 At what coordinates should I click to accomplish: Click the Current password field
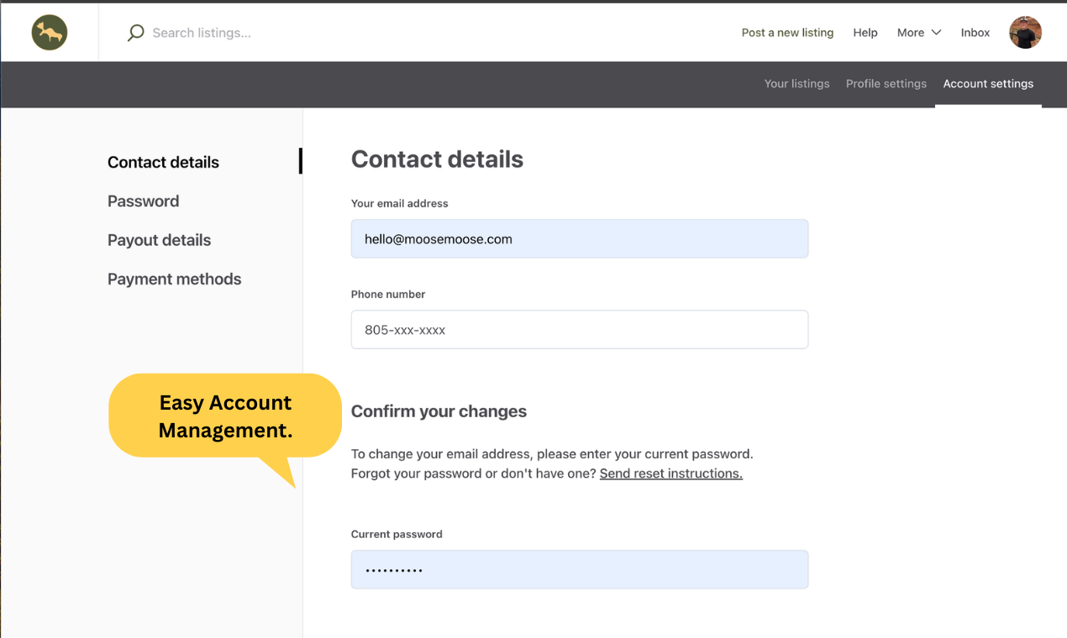[580, 569]
